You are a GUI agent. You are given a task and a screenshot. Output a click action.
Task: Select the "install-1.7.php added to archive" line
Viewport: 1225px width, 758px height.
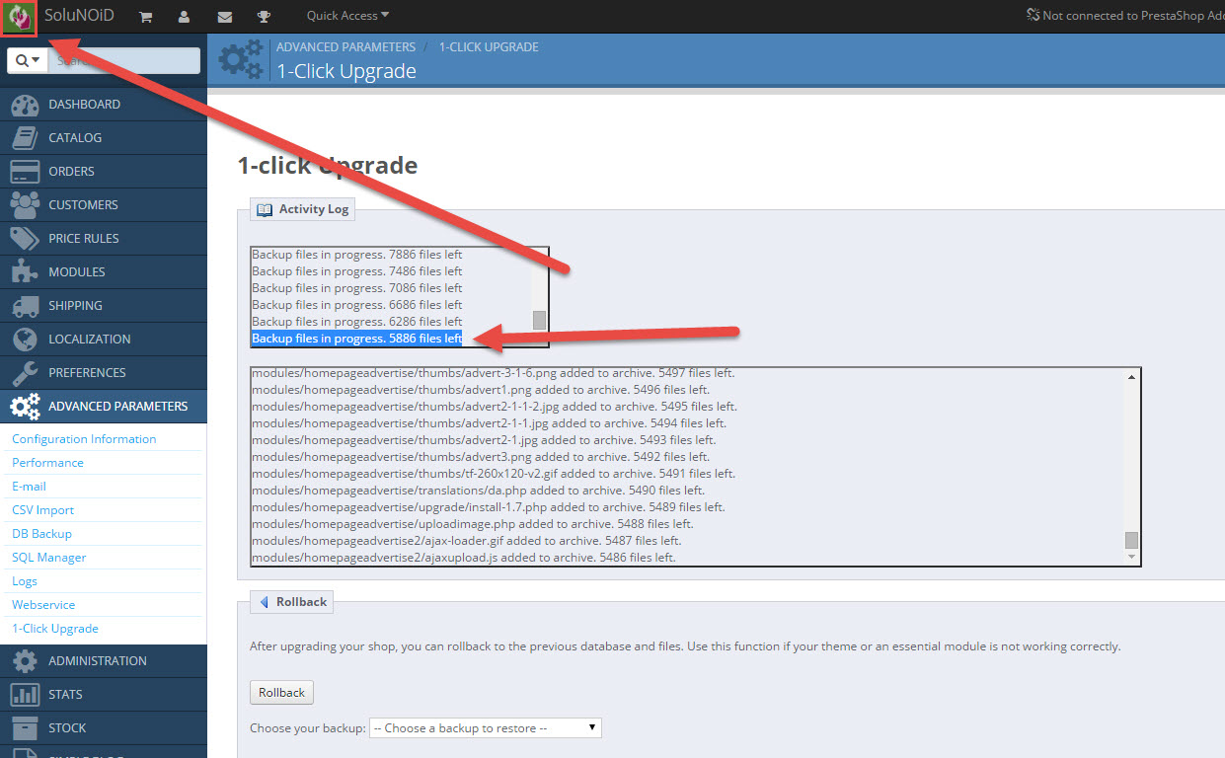pos(488,507)
